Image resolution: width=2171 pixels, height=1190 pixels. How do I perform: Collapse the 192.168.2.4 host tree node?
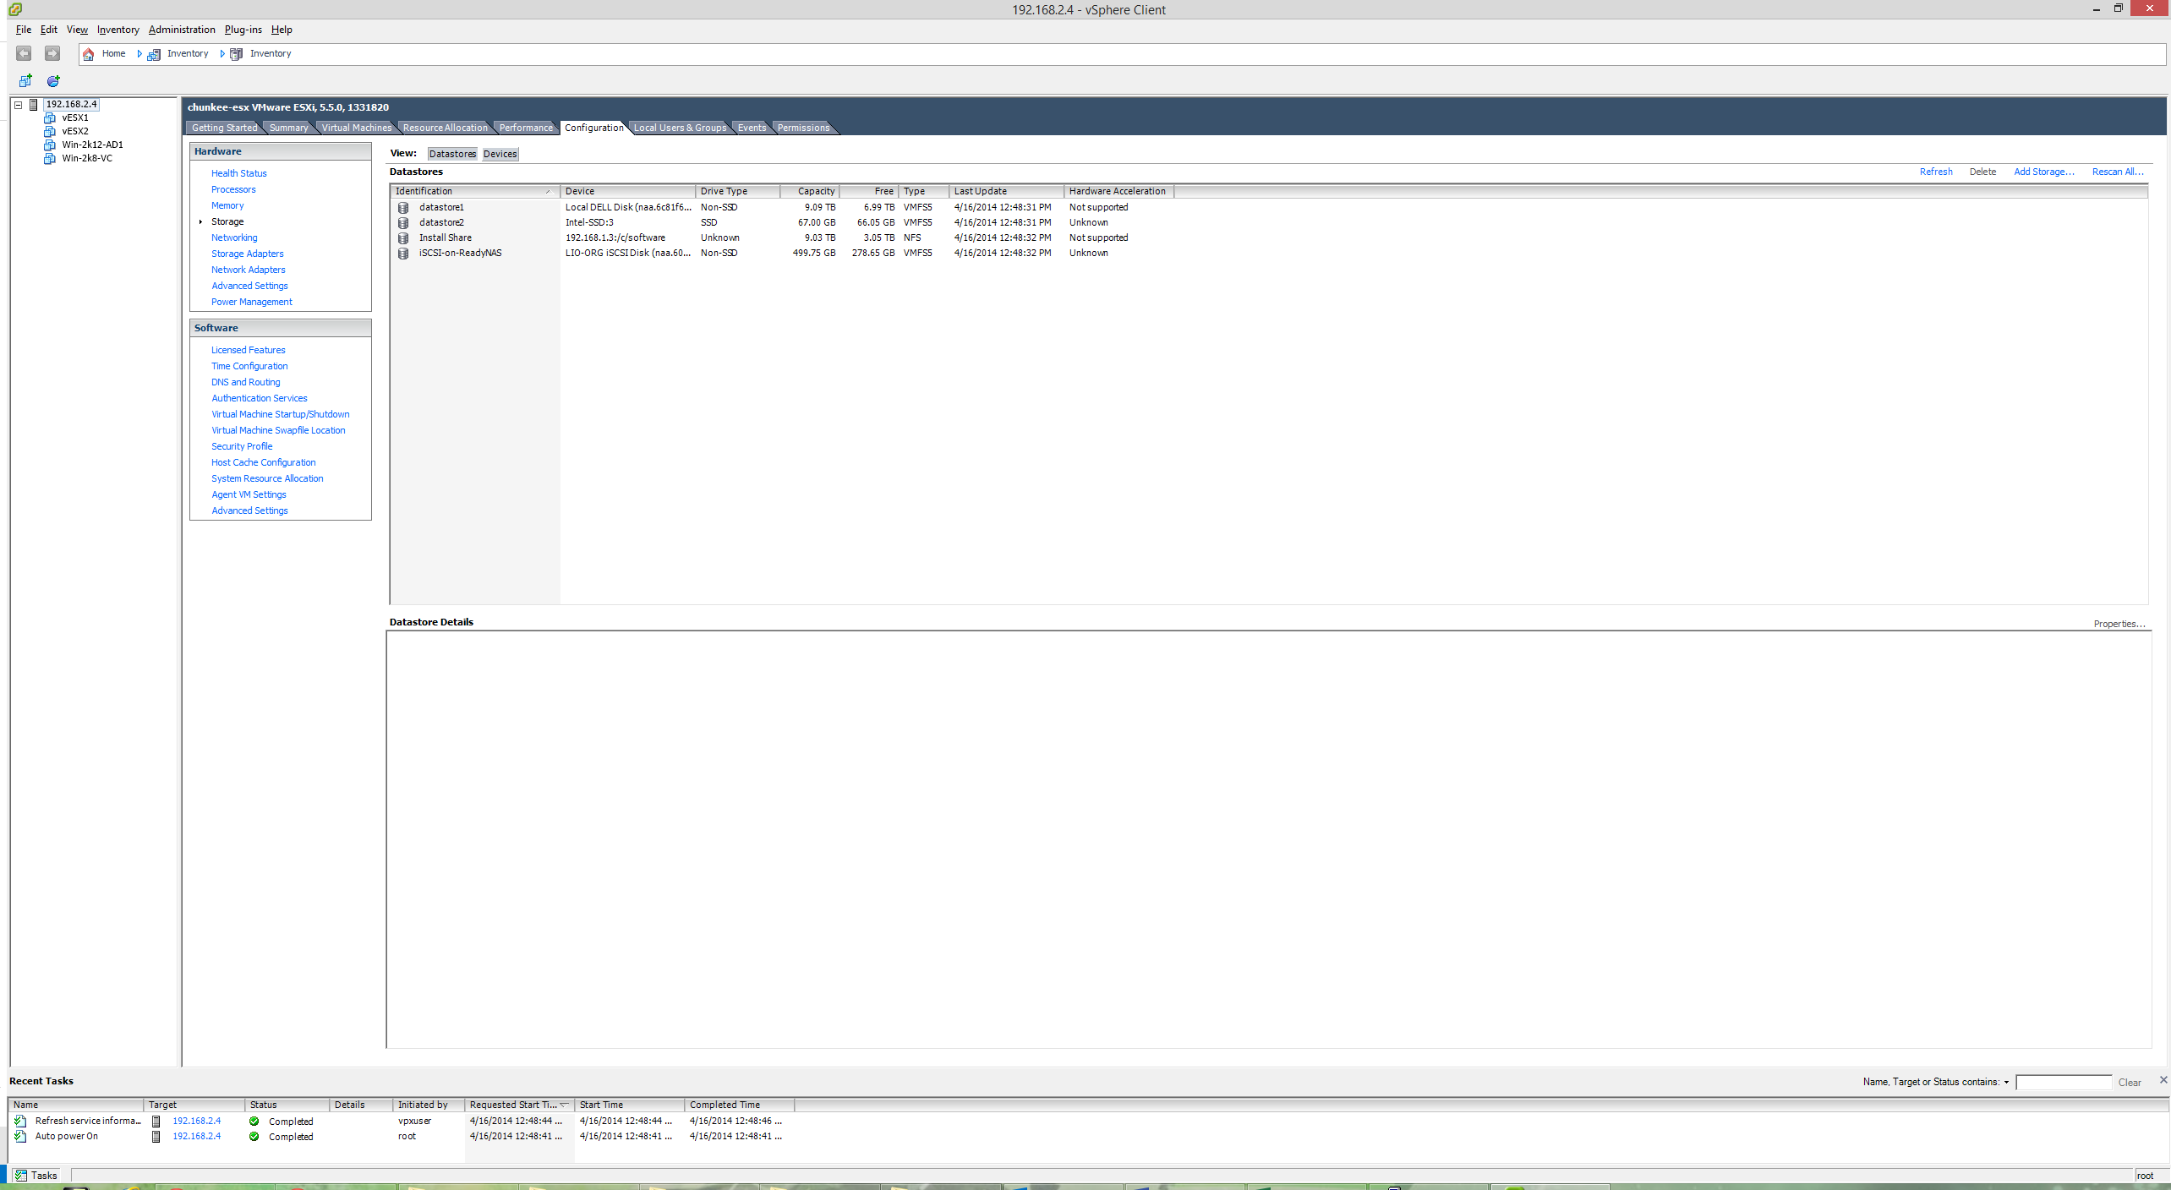[18, 105]
